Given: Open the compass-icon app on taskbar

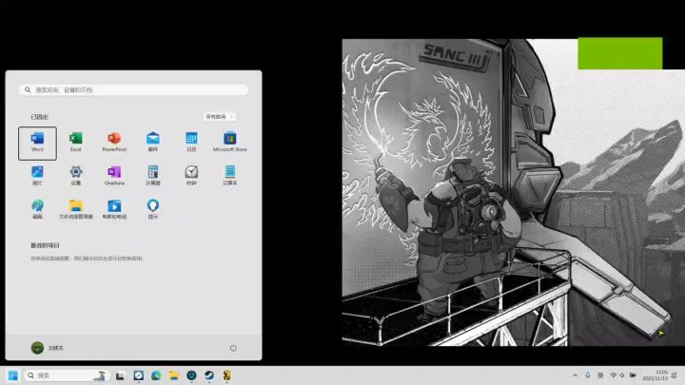Looking at the screenshot, I should (139, 375).
